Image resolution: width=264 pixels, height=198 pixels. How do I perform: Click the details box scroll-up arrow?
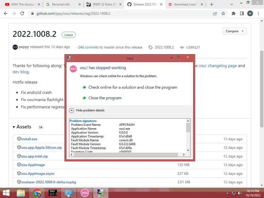click(x=188, y=121)
